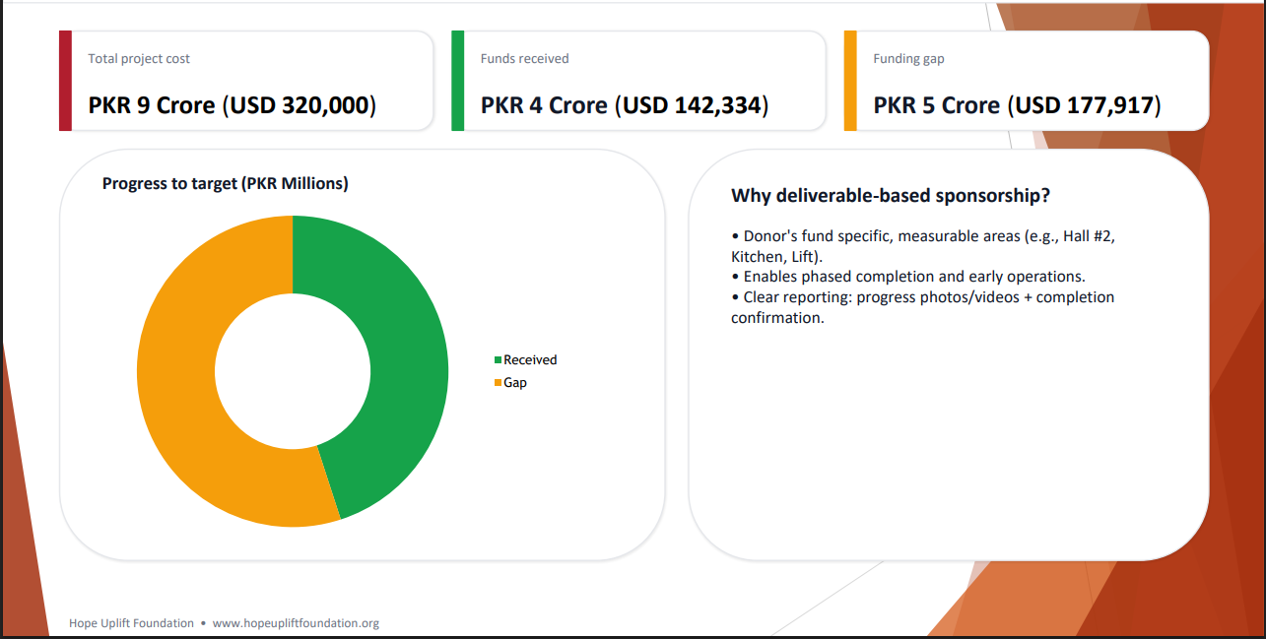Select the Received legend label
1266x639 pixels.
pos(530,360)
